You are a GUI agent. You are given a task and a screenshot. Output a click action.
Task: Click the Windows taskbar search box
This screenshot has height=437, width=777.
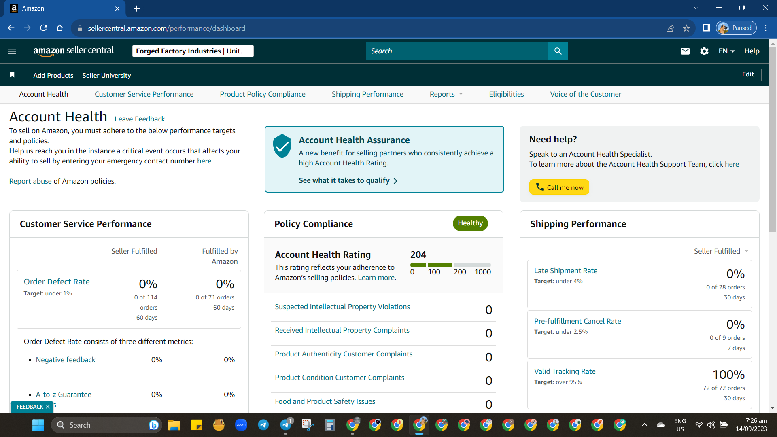pyautogui.click(x=106, y=425)
